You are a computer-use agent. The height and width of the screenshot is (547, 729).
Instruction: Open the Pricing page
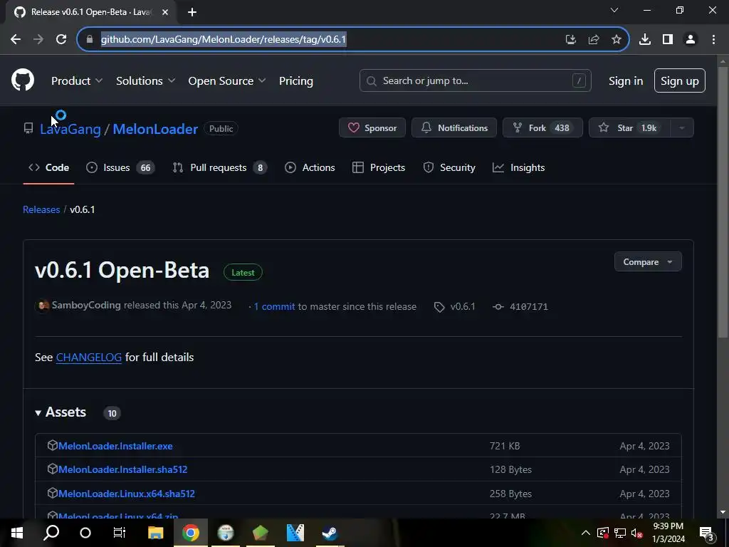(296, 80)
